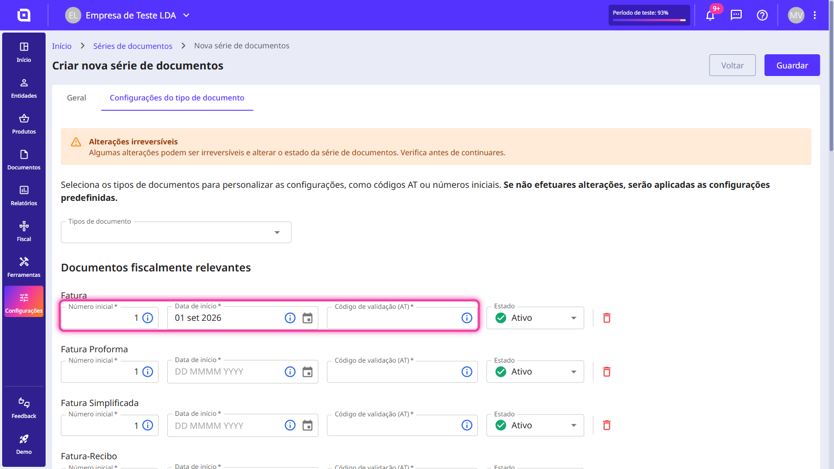834x469 pixels.
Task: Select Configurações do tipo de documento tab
Action: (x=177, y=98)
